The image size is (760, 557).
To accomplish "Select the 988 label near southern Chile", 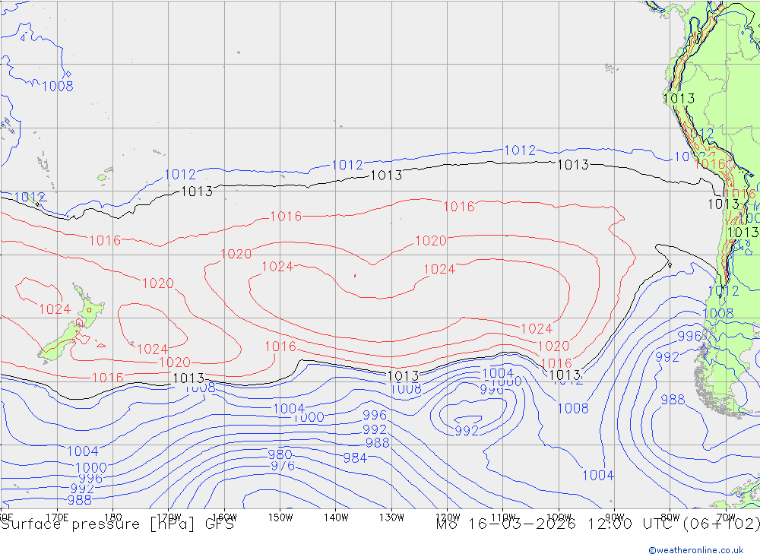I will tap(673, 400).
